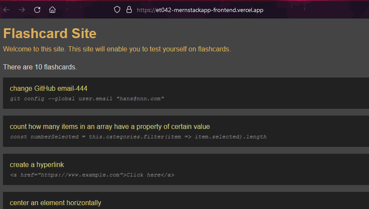Focus the URL address bar

(x=200, y=10)
